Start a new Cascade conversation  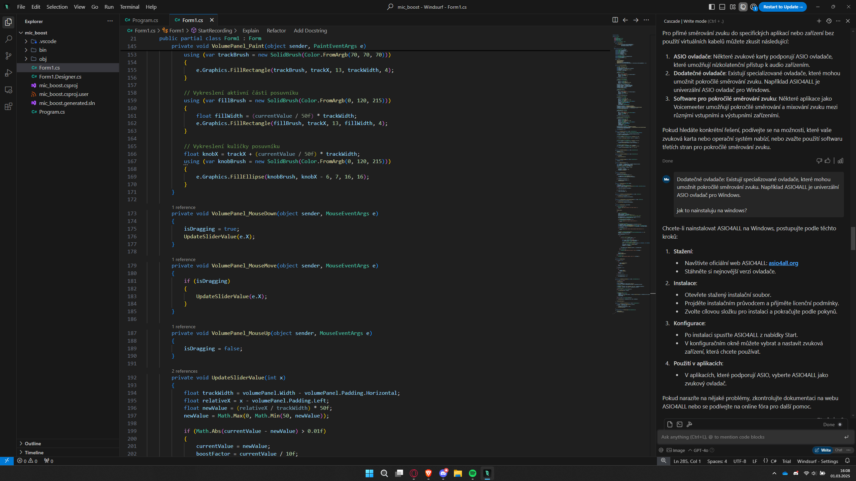point(819,21)
